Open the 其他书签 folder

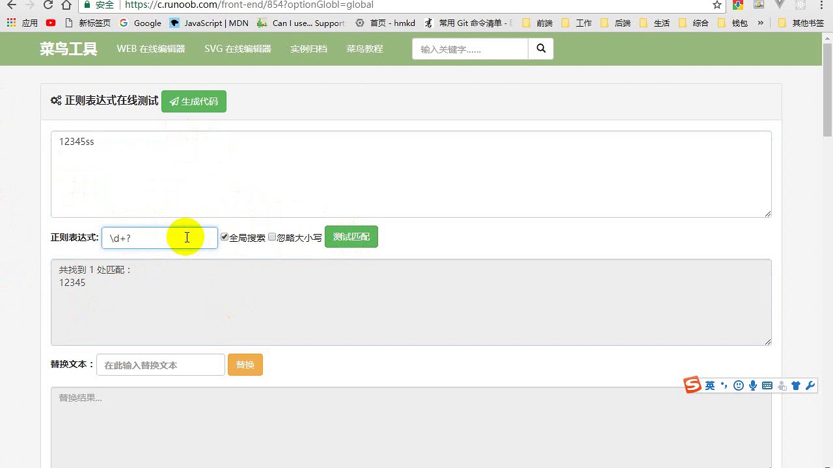pyautogui.click(x=800, y=23)
